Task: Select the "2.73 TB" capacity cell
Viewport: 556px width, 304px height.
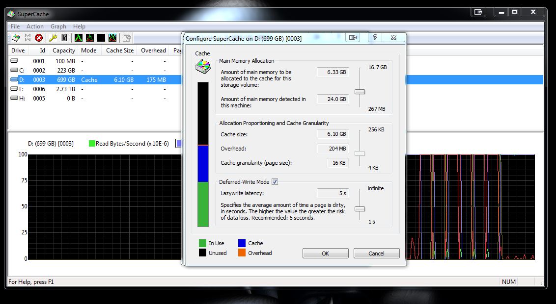Action: (66, 89)
